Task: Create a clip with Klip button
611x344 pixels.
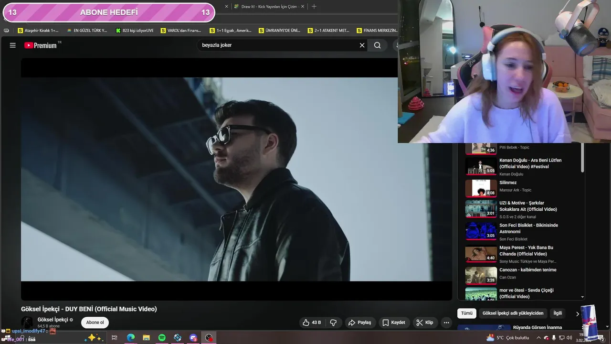Action: 425,322
